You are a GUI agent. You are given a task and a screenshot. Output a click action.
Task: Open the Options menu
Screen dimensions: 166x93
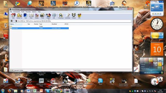34,12
